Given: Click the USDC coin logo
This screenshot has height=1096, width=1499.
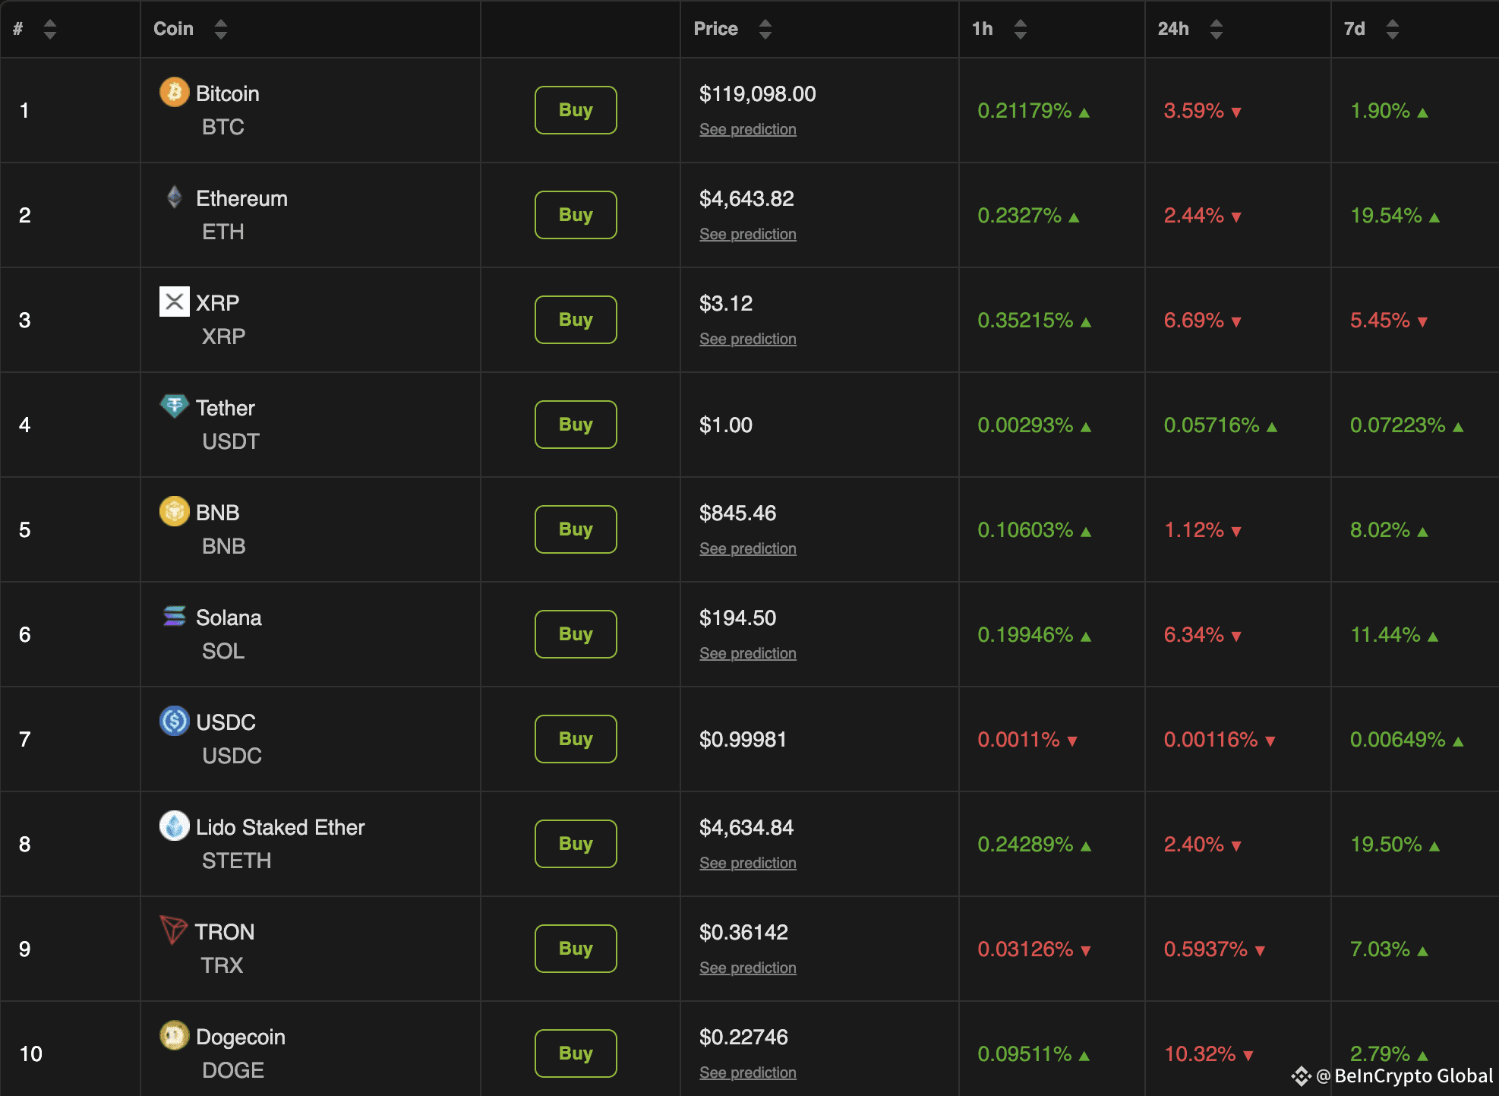Looking at the screenshot, I should [x=174, y=721].
